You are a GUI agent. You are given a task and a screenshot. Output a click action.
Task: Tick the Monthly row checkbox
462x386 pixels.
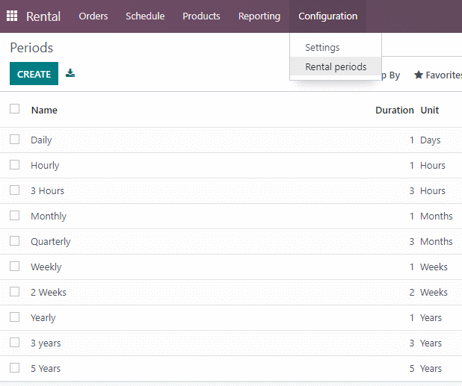[x=14, y=215]
